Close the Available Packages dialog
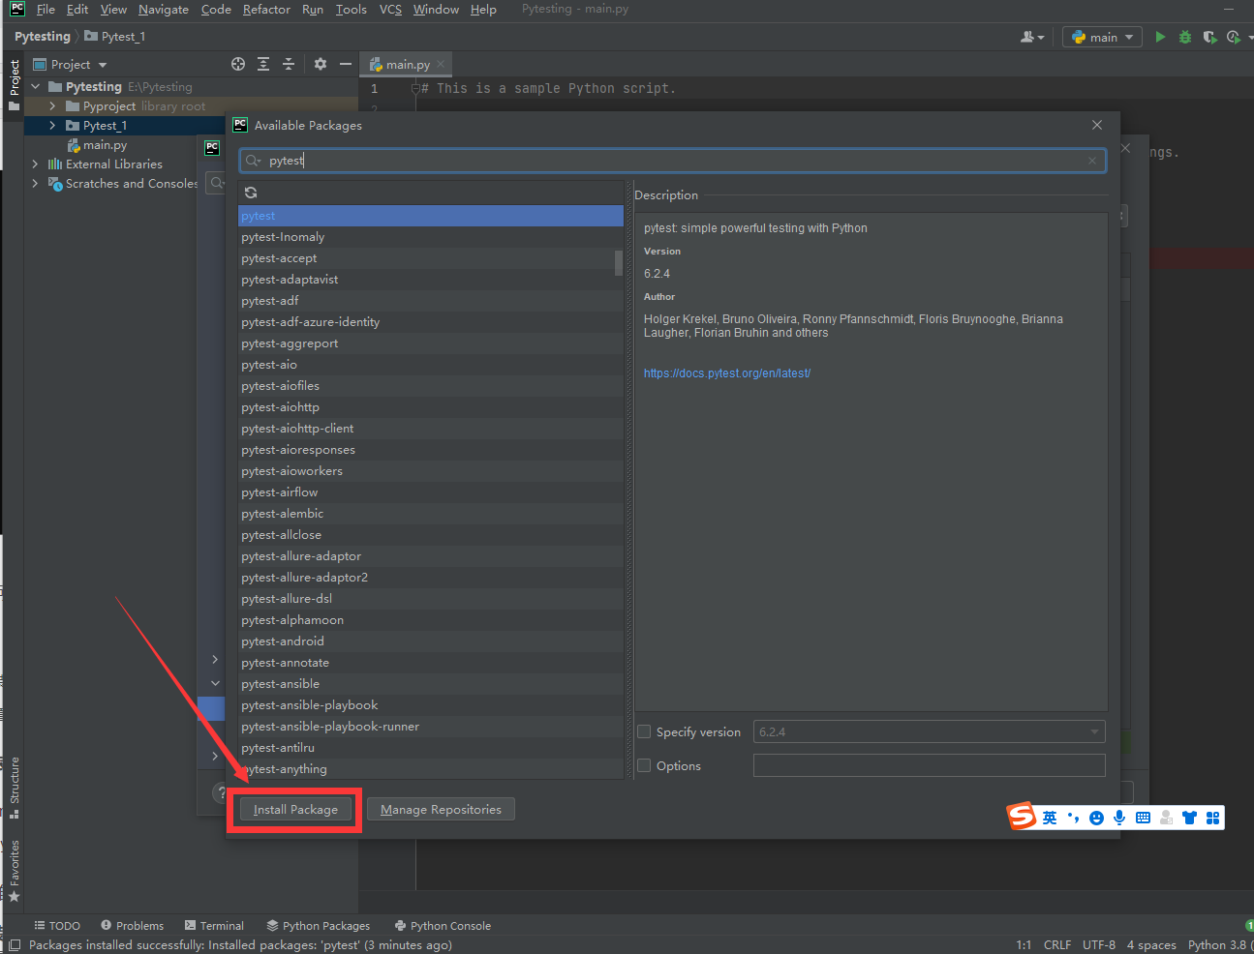This screenshot has width=1254, height=954. tap(1097, 125)
